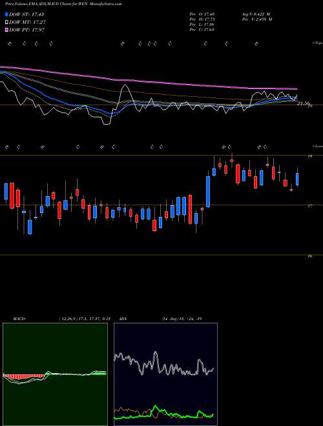Click the purple DOW PT legend swatch
Screen dimensions: 323x426
coord(7,30)
